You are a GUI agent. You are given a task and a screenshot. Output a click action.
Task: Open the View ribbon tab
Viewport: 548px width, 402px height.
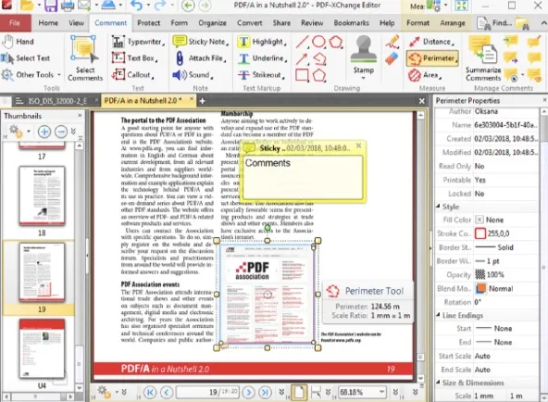point(76,23)
